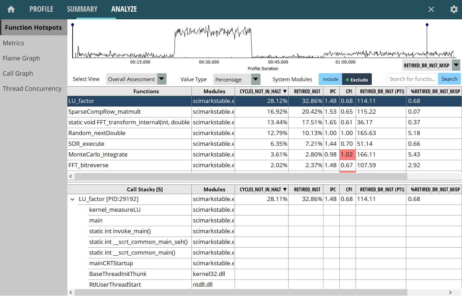The image size is (462, 296).
Task: Click the Search for functions input field
Action: pos(412,79)
